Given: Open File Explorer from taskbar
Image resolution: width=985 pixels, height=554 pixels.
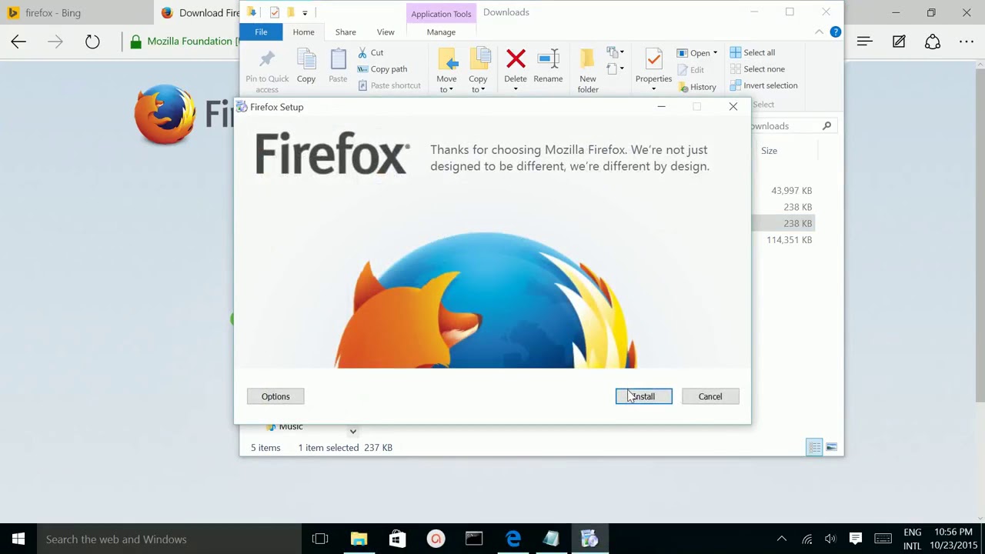Looking at the screenshot, I should click(x=359, y=539).
